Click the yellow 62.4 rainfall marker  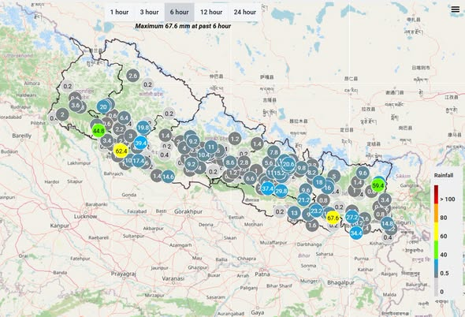121,151
